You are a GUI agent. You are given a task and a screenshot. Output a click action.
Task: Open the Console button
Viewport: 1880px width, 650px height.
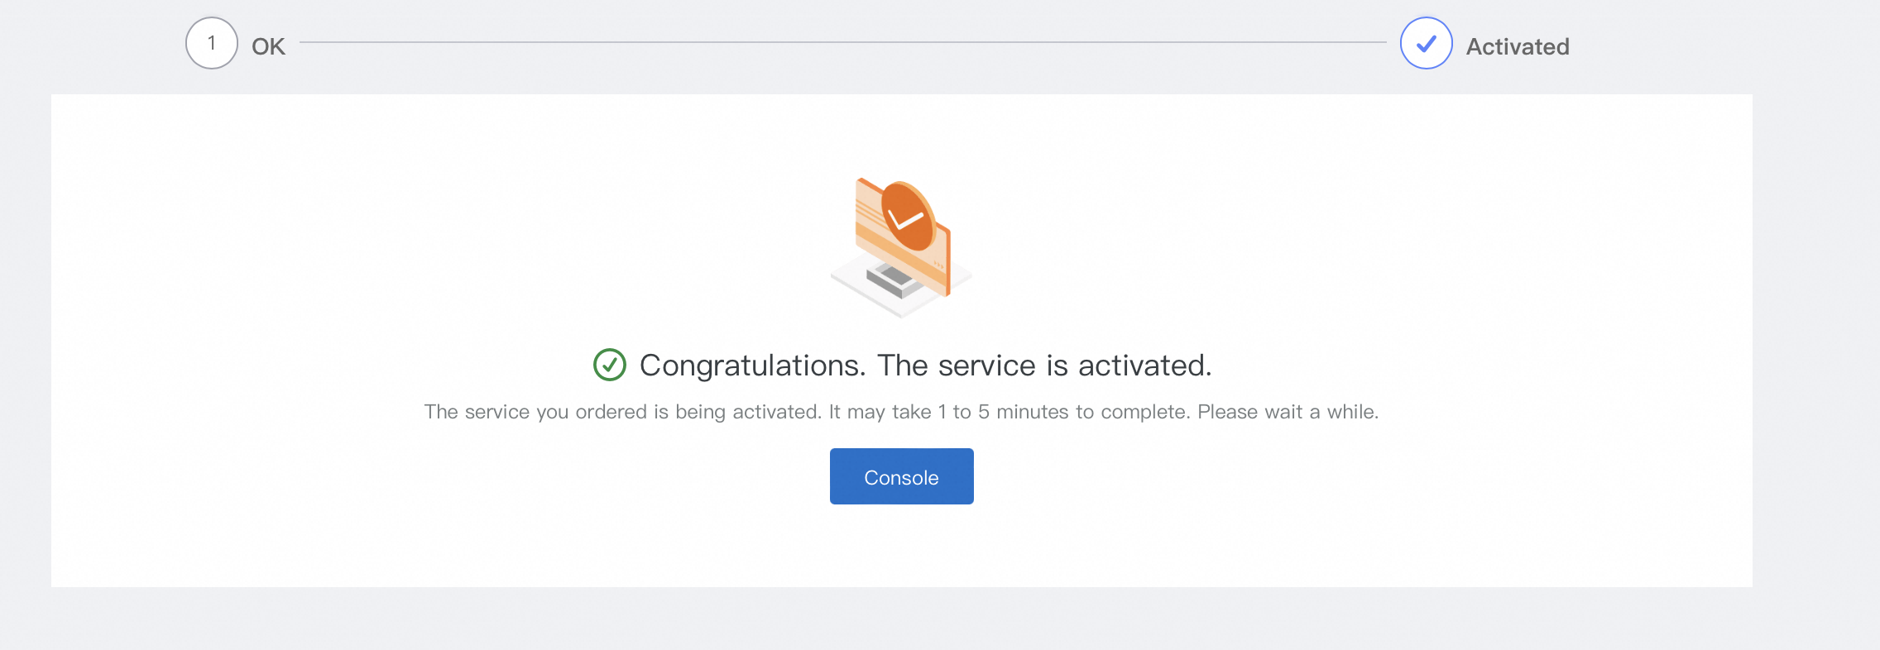pos(901,476)
